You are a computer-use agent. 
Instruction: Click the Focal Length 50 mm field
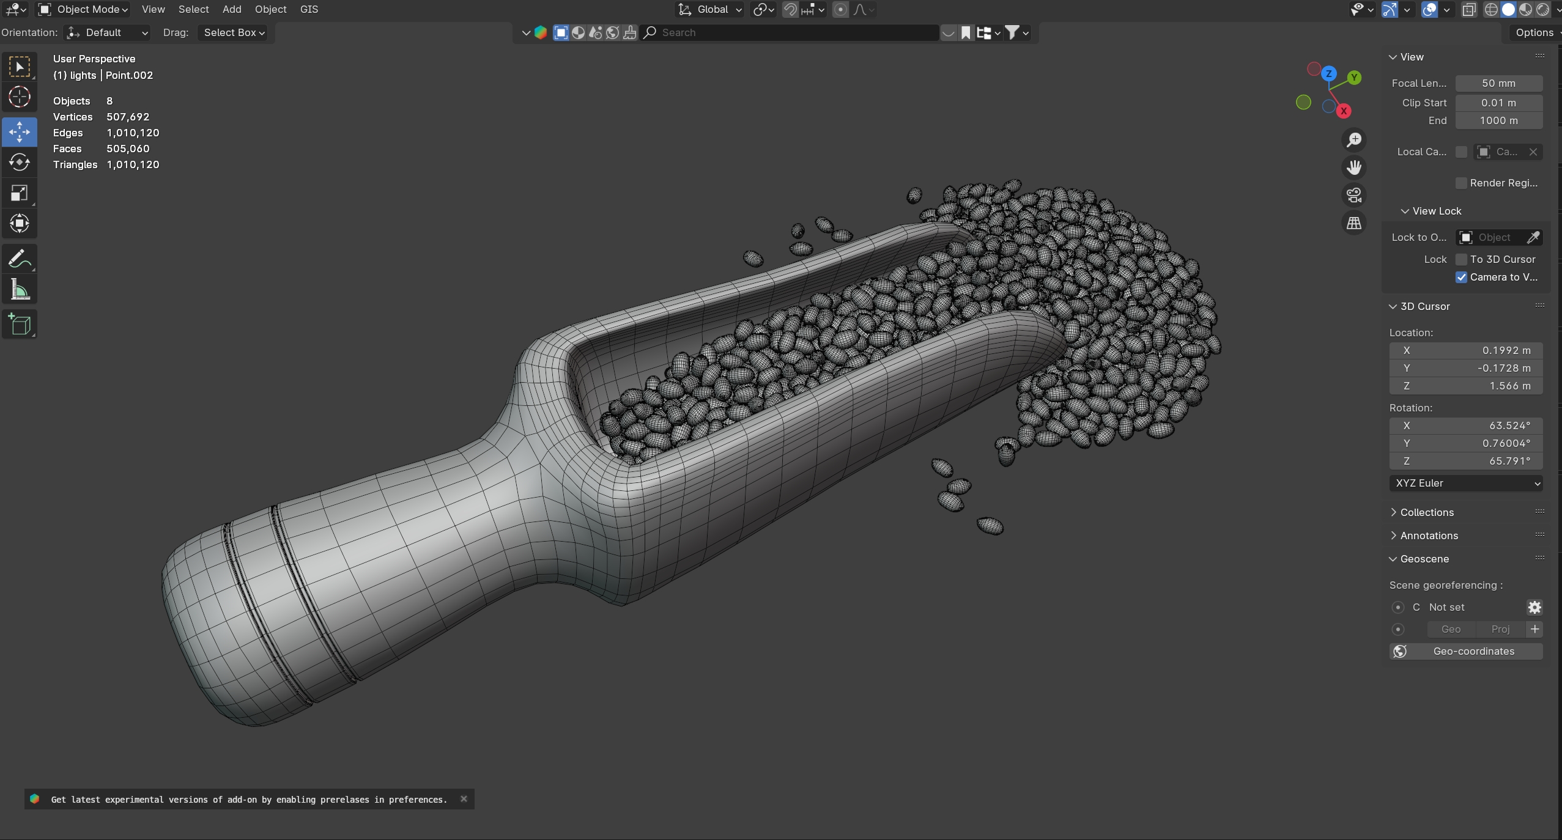point(1498,83)
